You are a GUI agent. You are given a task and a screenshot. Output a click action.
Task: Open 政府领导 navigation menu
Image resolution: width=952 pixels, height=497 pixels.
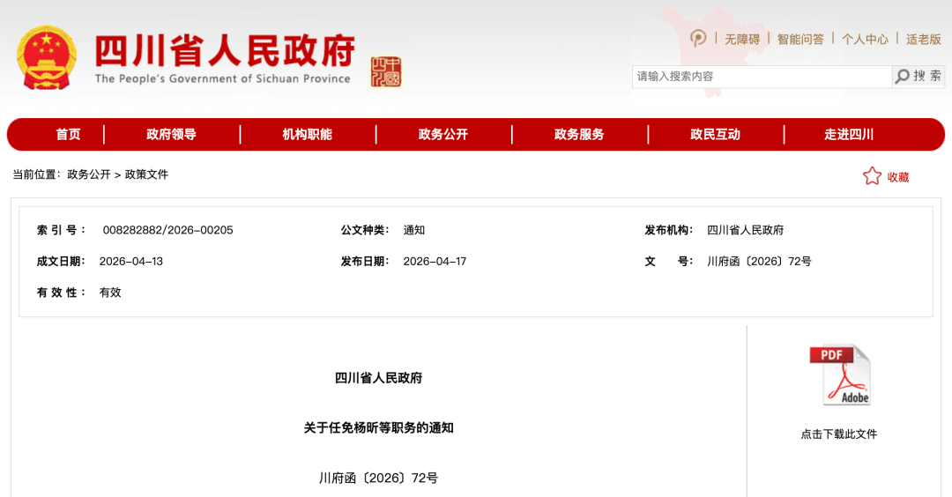[171, 135]
